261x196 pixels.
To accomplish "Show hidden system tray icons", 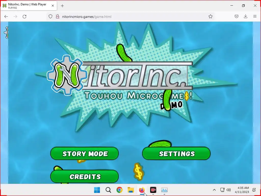I will 214,190.
